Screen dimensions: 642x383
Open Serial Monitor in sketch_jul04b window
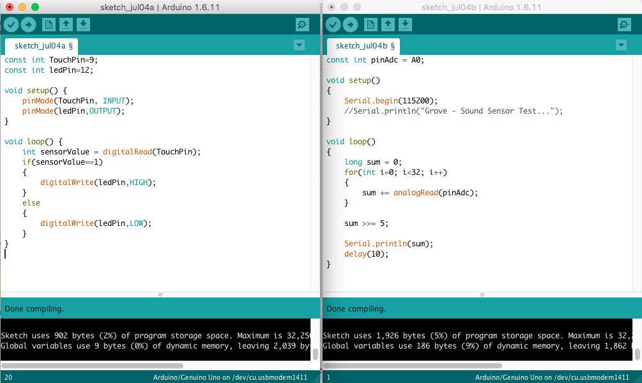click(x=624, y=24)
